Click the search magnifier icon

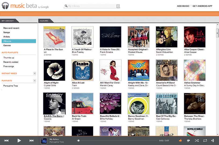click(66, 6)
